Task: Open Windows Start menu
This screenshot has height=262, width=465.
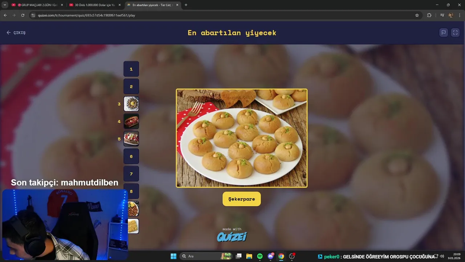Action: coord(173,256)
